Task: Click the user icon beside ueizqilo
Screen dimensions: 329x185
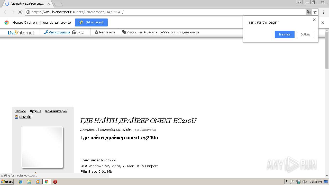Action: pos(16,117)
